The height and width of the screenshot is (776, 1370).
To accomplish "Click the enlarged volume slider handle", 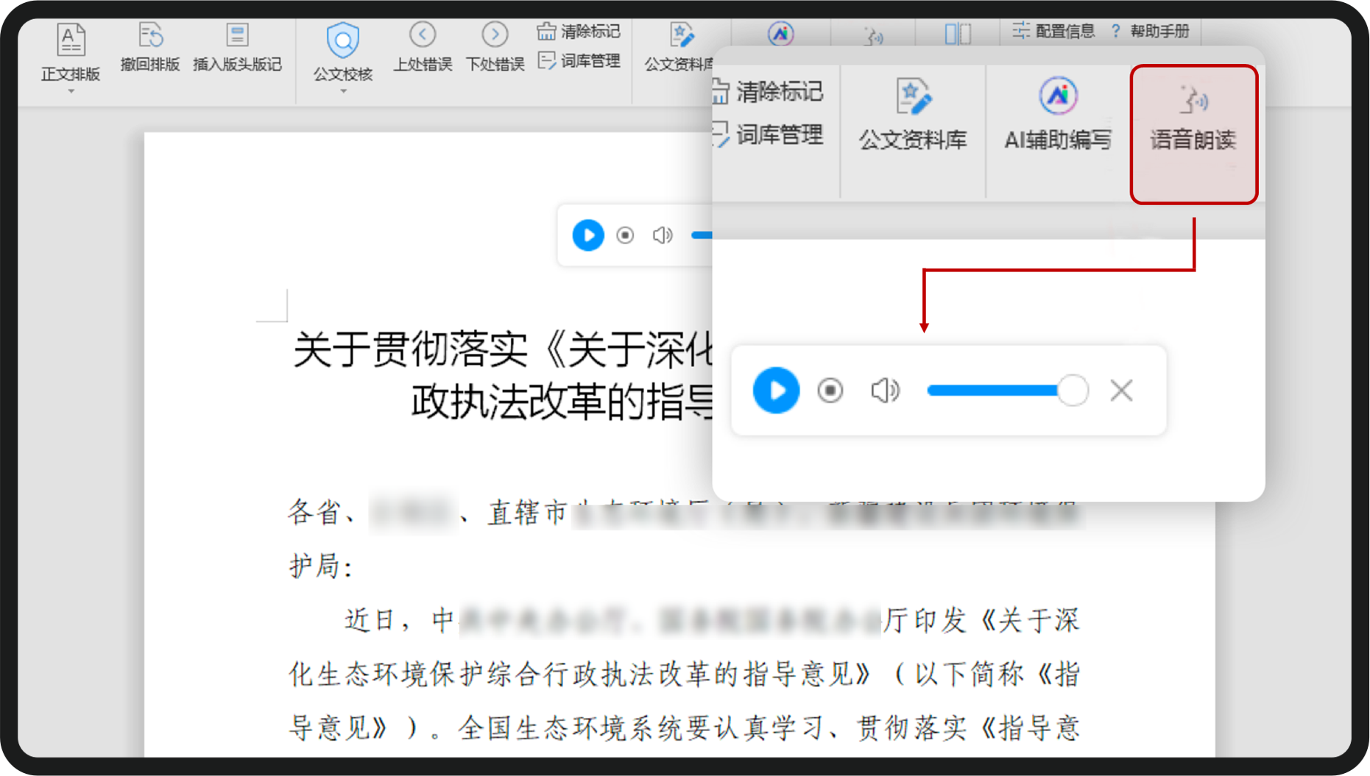I will point(1073,390).
